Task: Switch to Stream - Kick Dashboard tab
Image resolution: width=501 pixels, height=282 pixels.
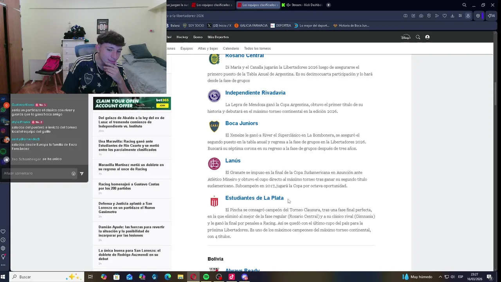Action: (x=302, y=5)
